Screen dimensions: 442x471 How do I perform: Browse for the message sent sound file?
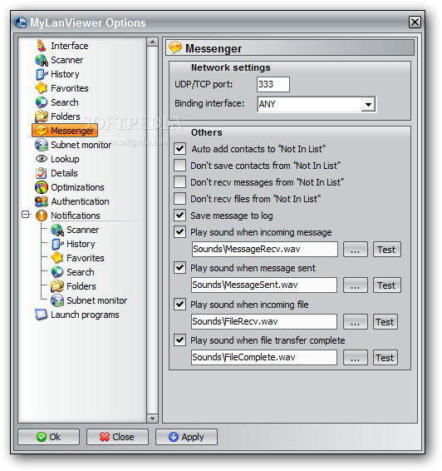(356, 285)
